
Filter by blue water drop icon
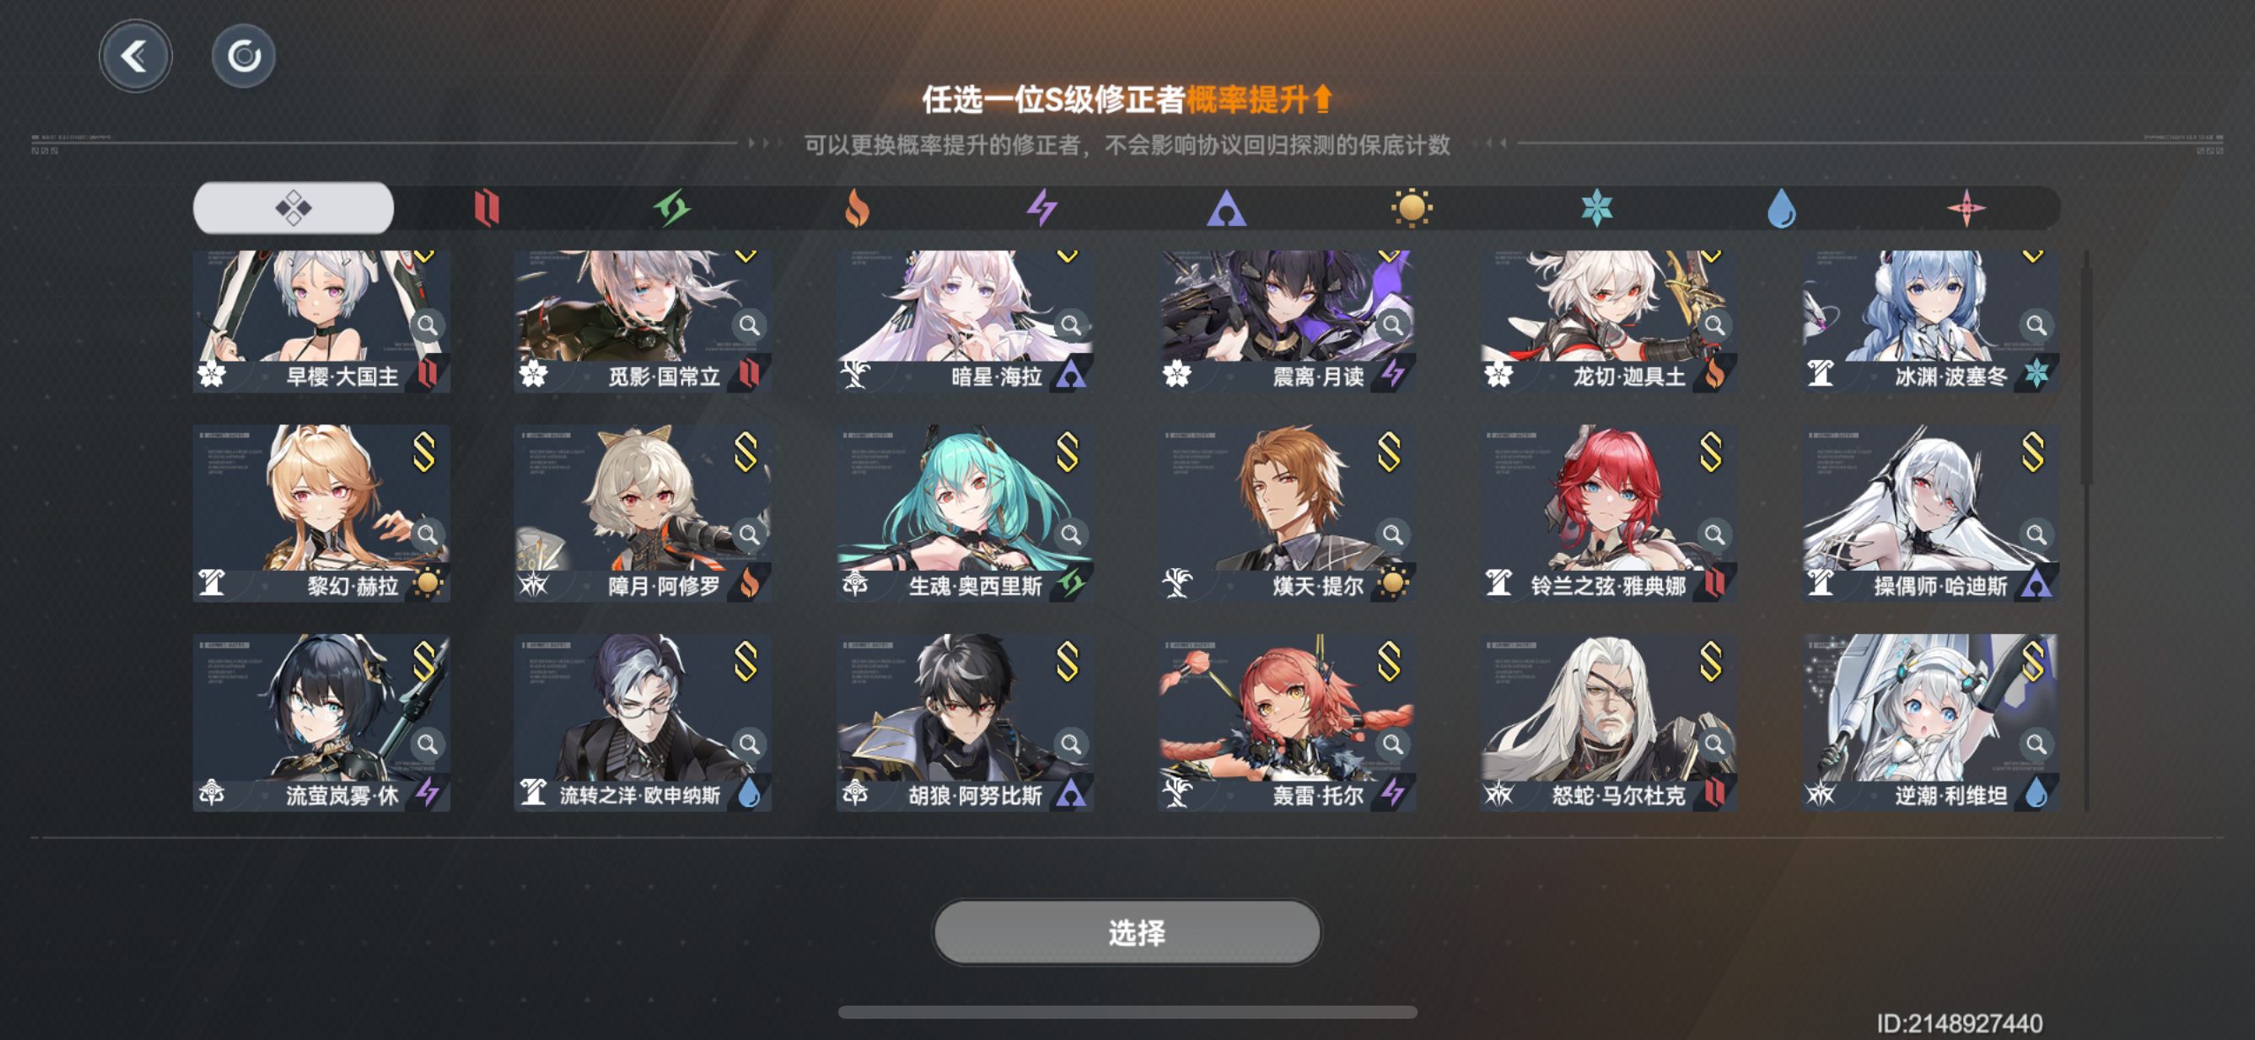pyautogui.click(x=1781, y=209)
